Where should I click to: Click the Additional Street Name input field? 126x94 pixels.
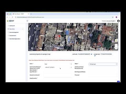pyautogui.click(x=103, y=68)
